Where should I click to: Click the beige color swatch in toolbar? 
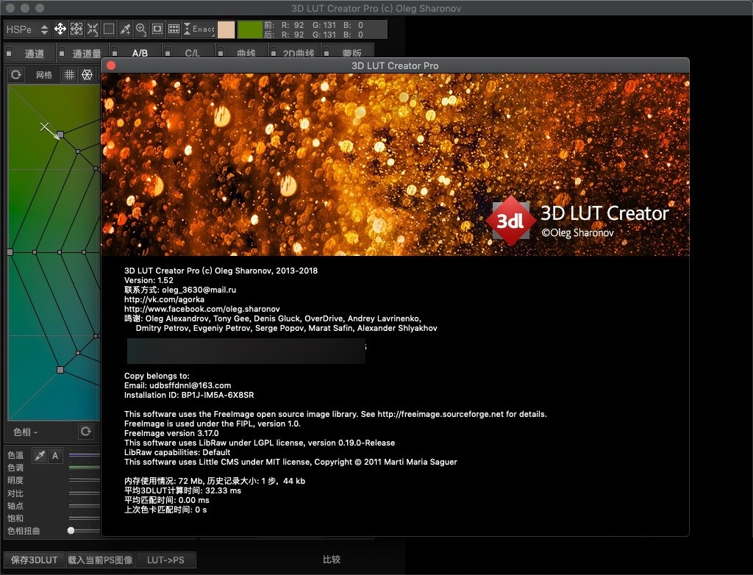pos(226,29)
